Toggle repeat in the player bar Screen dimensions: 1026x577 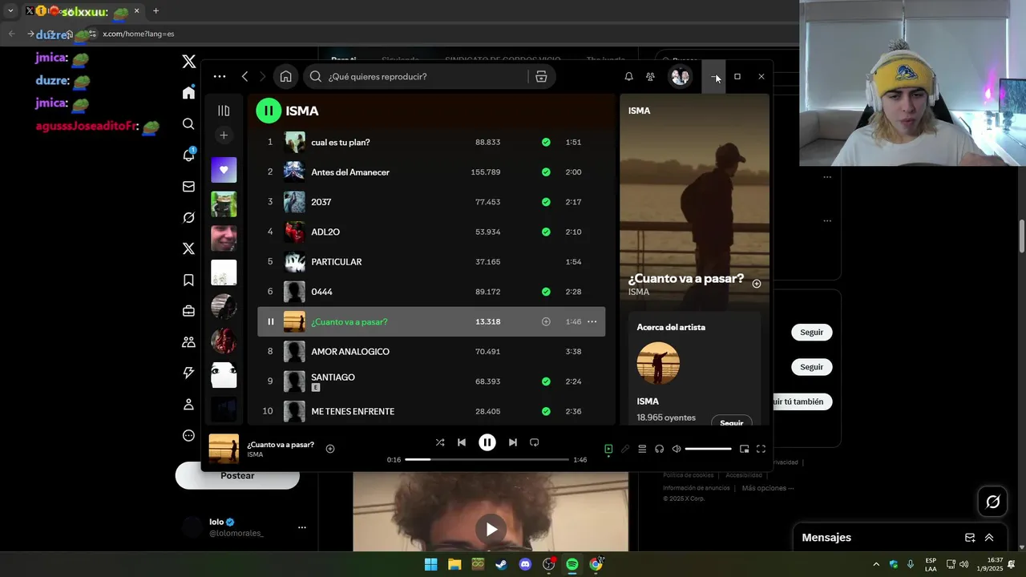tap(535, 442)
